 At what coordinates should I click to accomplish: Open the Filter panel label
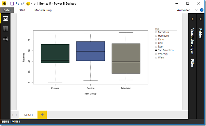(192, 63)
